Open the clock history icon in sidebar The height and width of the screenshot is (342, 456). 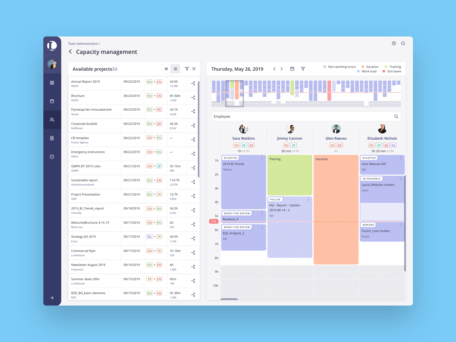coord(52,157)
